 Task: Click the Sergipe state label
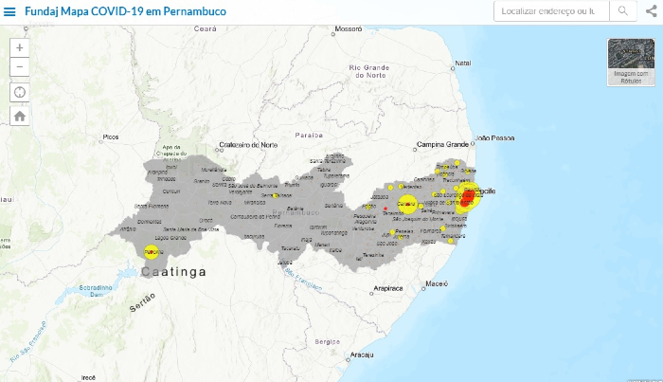point(328,342)
